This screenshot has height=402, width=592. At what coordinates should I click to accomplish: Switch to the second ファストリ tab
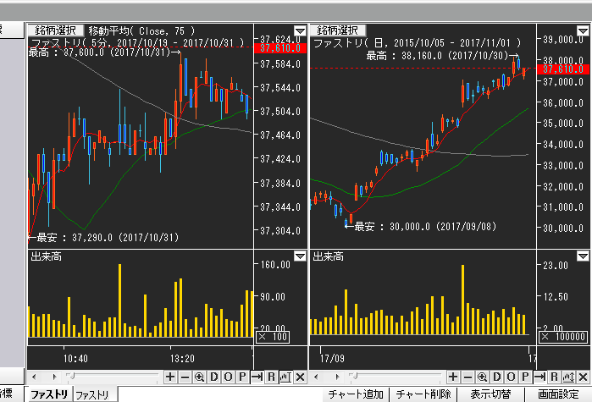coord(91,394)
